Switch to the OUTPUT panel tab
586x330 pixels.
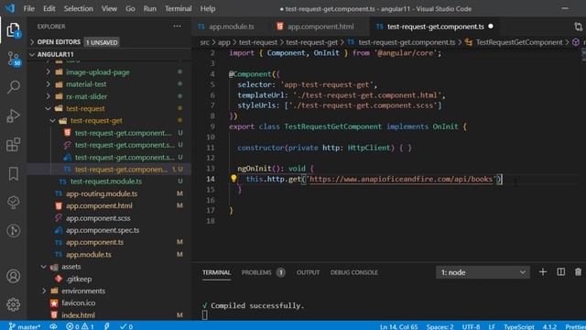coord(308,272)
